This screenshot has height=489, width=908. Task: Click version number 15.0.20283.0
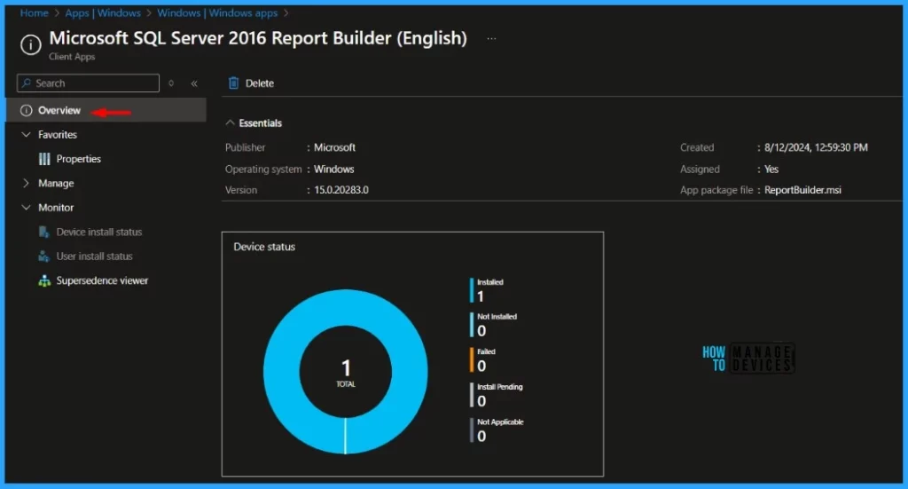341,190
